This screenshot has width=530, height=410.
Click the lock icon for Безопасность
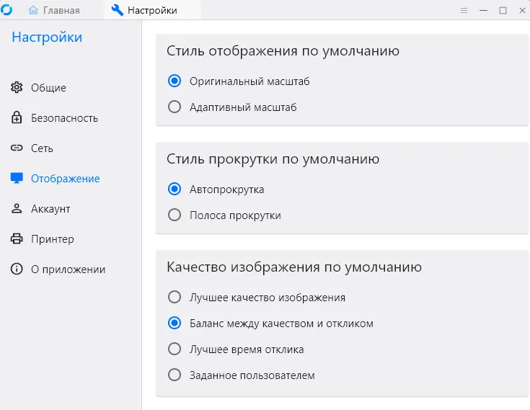(17, 118)
